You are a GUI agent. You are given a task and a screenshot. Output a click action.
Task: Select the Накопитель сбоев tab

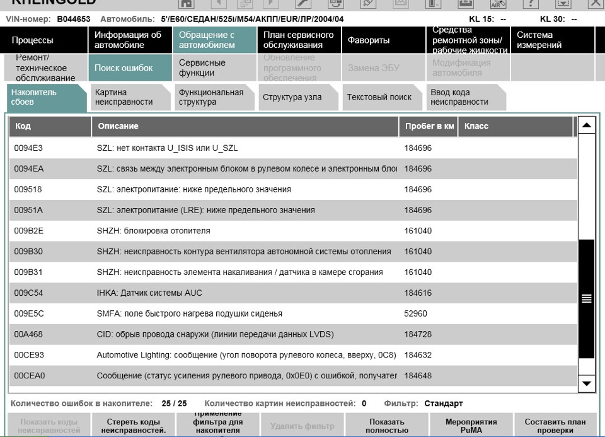47,97
